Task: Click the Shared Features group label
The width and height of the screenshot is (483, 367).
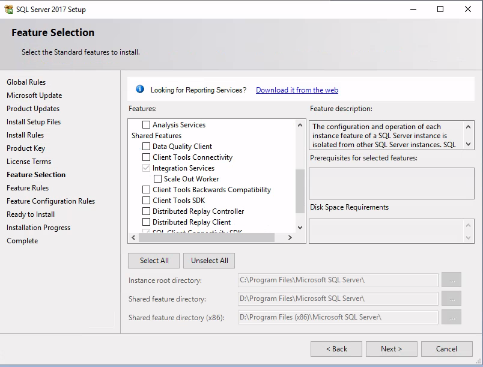Action: pos(156,136)
